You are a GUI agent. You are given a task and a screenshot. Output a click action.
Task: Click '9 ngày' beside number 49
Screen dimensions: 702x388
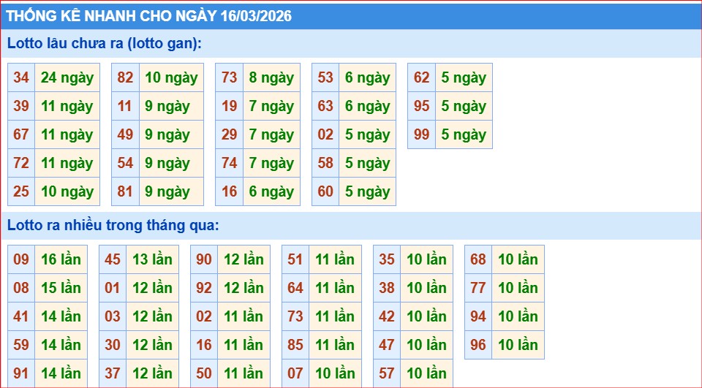point(171,134)
